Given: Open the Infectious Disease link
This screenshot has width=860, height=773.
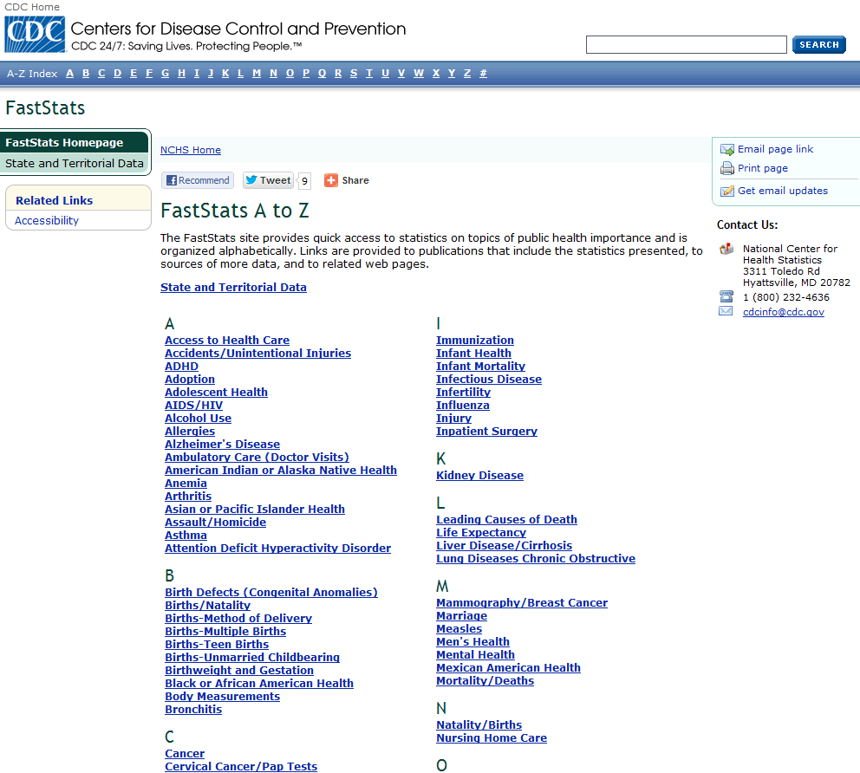Looking at the screenshot, I should (x=489, y=380).
